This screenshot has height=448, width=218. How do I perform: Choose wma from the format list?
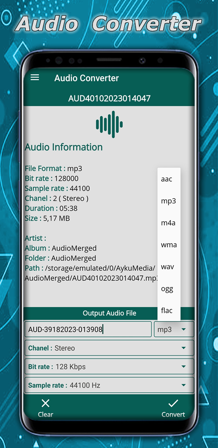(x=169, y=245)
